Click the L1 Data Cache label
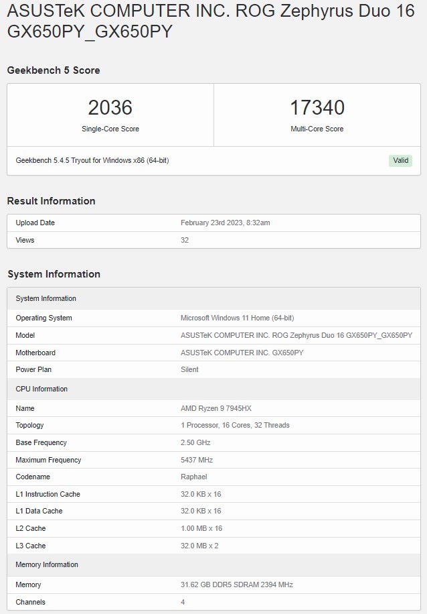The image size is (427, 614). (x=39, y=511)
